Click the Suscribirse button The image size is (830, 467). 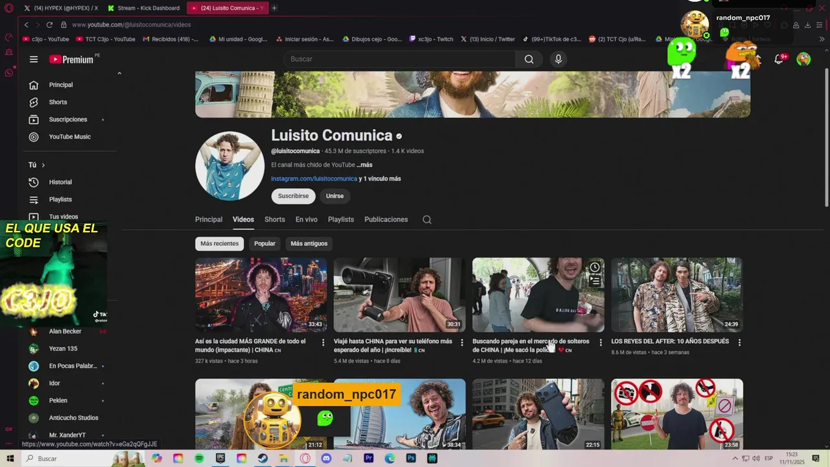coord(293,196)
